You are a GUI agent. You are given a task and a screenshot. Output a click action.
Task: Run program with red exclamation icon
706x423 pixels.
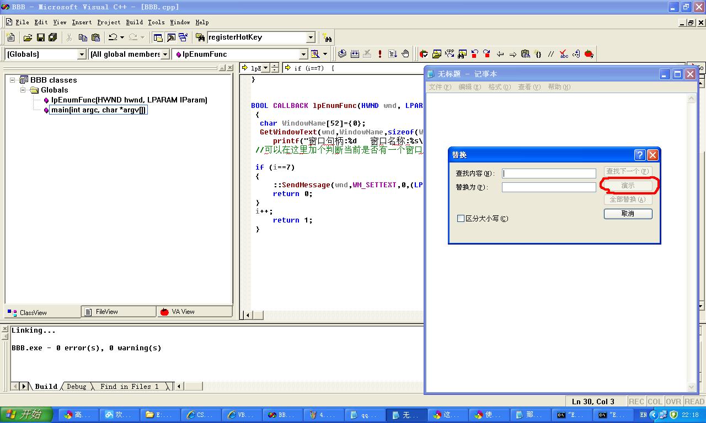[380, 54]
